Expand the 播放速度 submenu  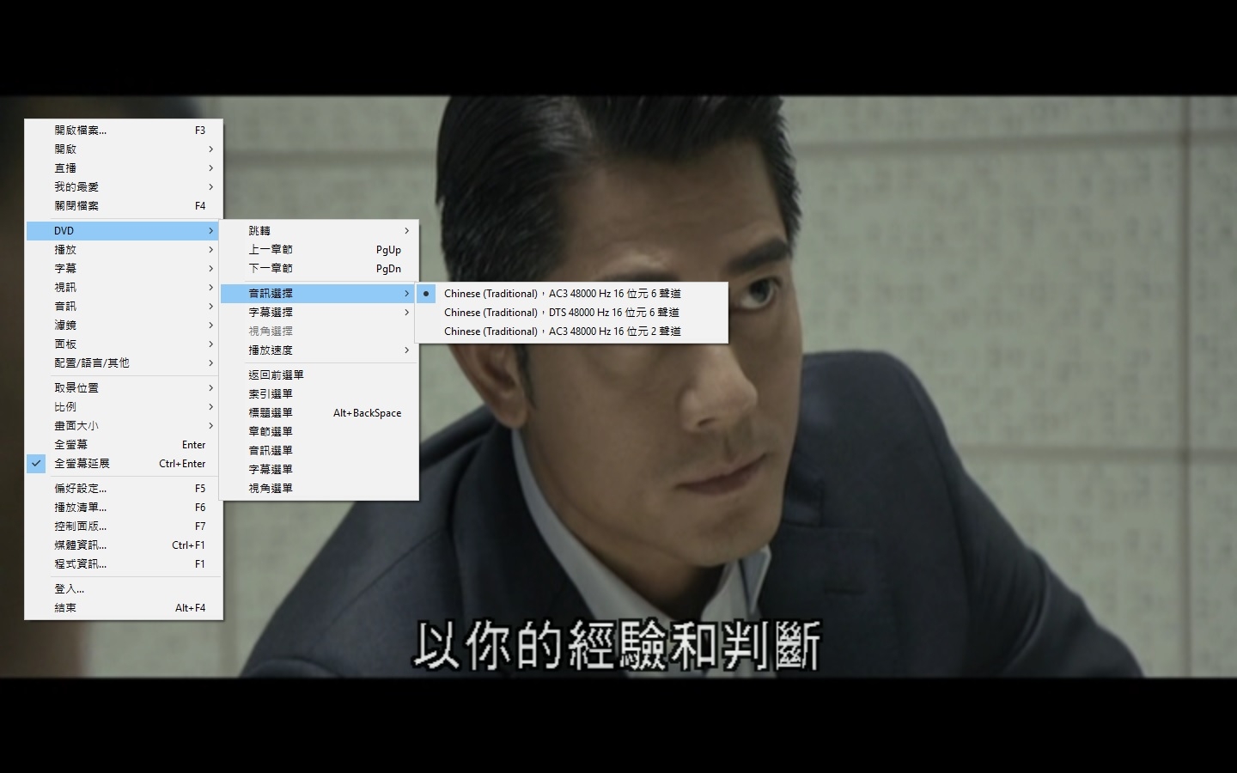(319, 350)
